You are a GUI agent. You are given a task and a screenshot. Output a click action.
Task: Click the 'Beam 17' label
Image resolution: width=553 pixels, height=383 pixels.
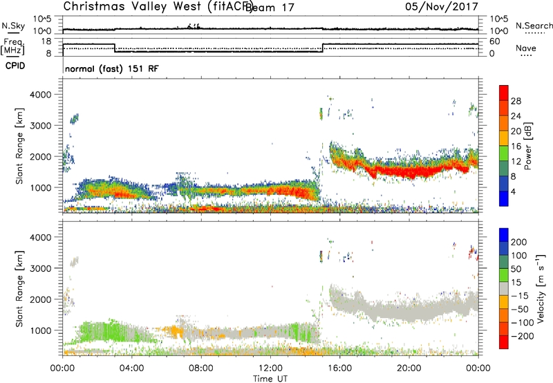point(270,8)
